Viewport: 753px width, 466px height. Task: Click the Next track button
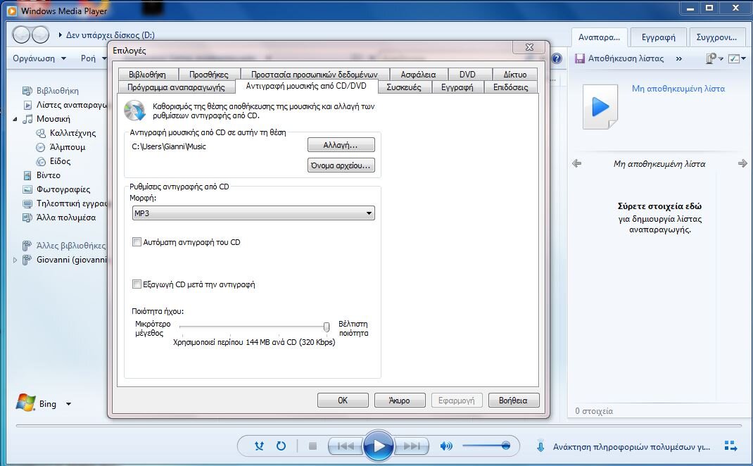412,446
